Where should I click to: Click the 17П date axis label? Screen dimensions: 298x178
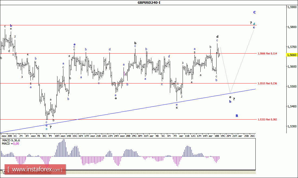point(87,136)
